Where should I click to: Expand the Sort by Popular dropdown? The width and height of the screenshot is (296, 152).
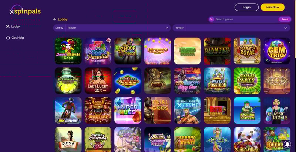[112, 28]
